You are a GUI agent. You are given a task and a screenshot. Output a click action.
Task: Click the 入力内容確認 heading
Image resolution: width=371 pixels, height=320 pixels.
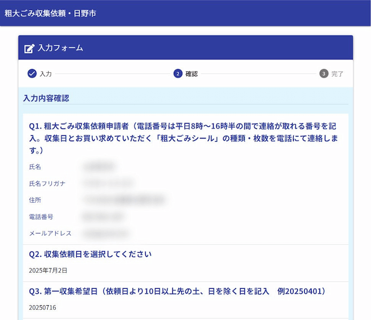pos(46,98)
